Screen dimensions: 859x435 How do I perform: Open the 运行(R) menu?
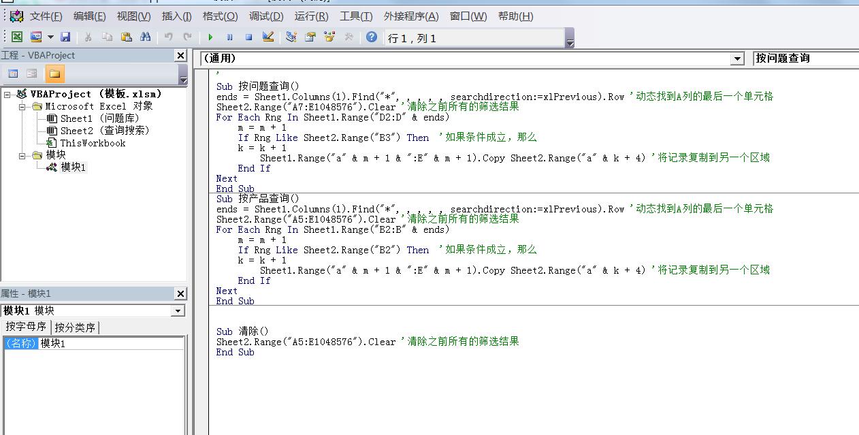[311, 16]
